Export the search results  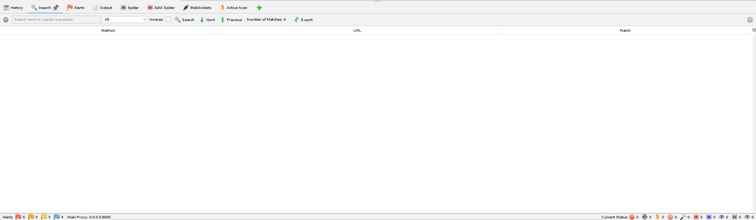[x=304, y=19]
